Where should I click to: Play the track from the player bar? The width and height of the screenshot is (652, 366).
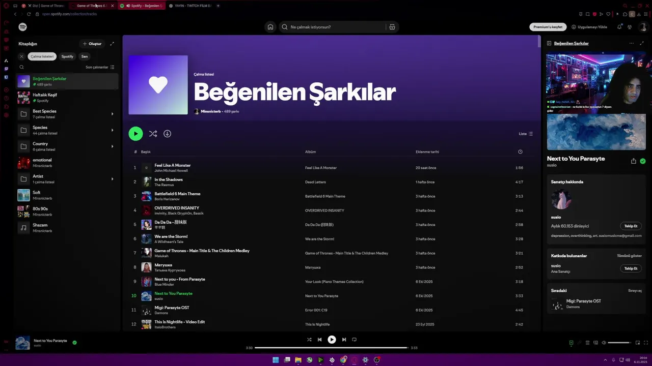pos(332,340)
